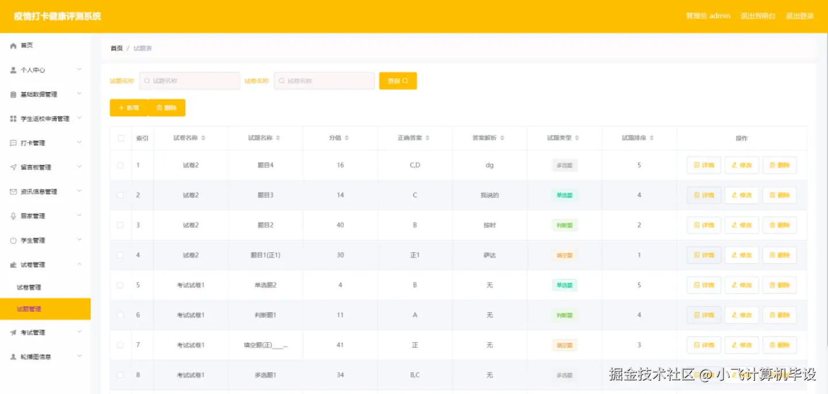Click the icon beside 轮播图信息

pos(13,357)
